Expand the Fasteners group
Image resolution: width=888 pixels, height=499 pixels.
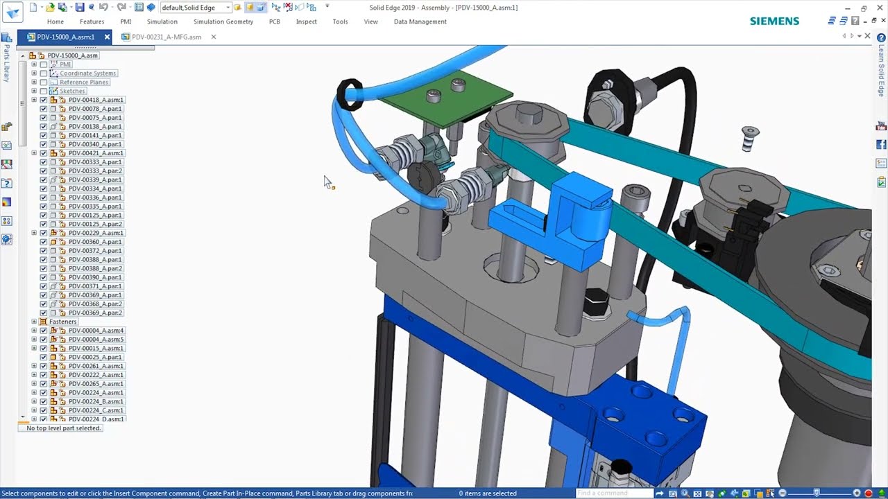34,322
